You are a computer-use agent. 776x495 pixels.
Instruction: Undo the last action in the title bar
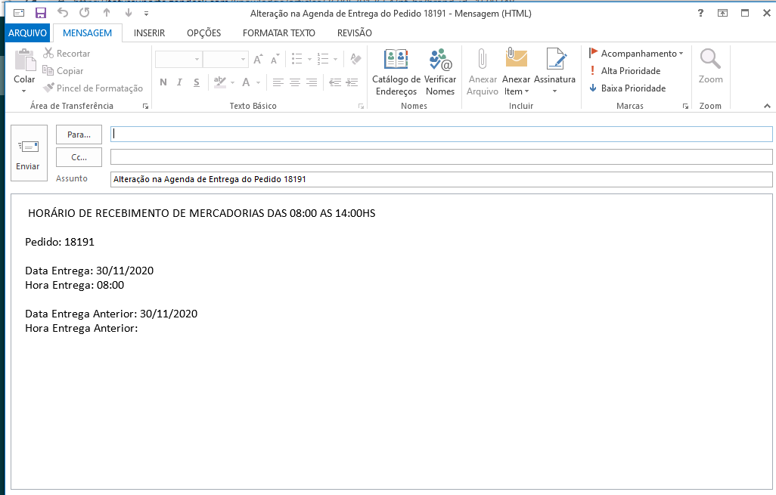[x=62, y=13]
